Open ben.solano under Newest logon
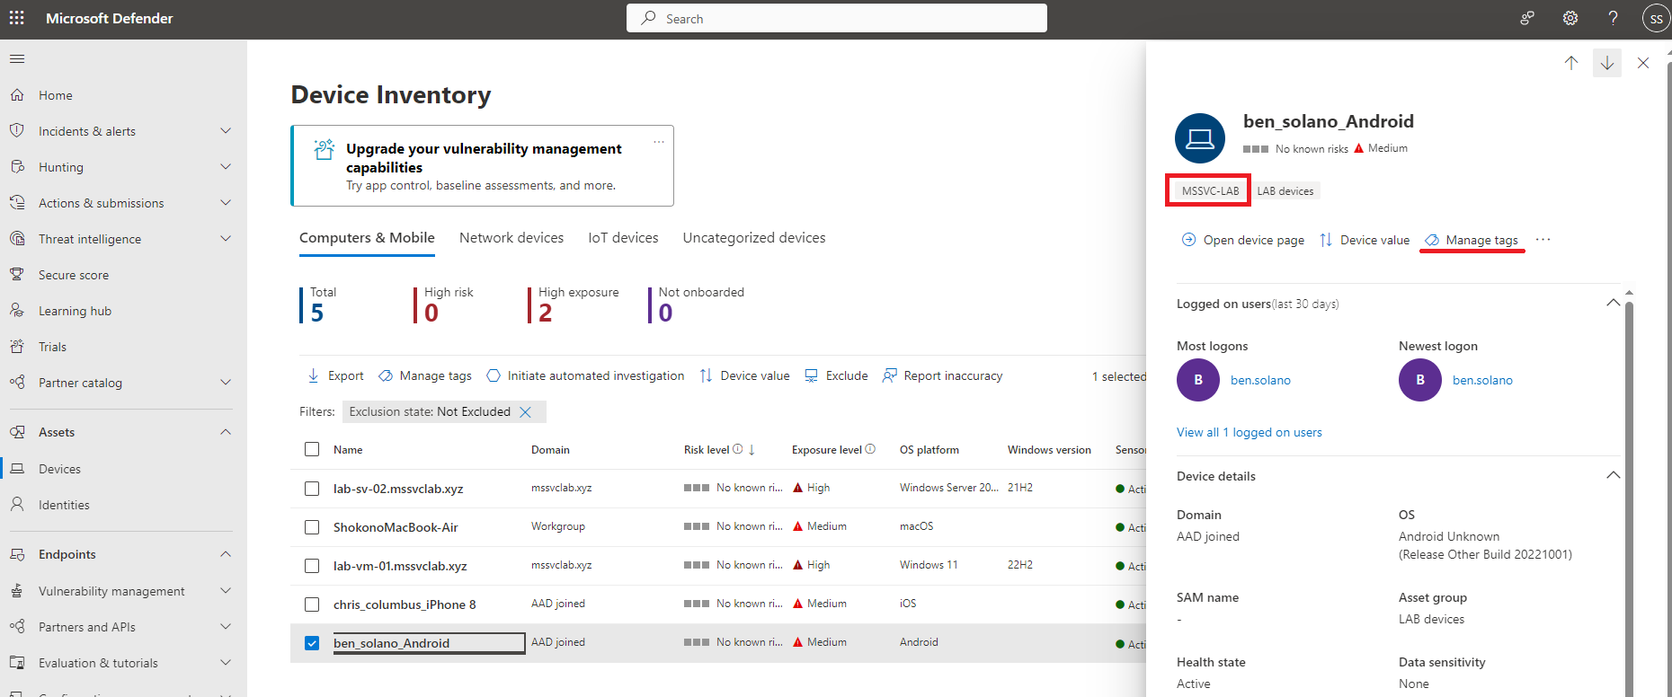 point(1482,380)
